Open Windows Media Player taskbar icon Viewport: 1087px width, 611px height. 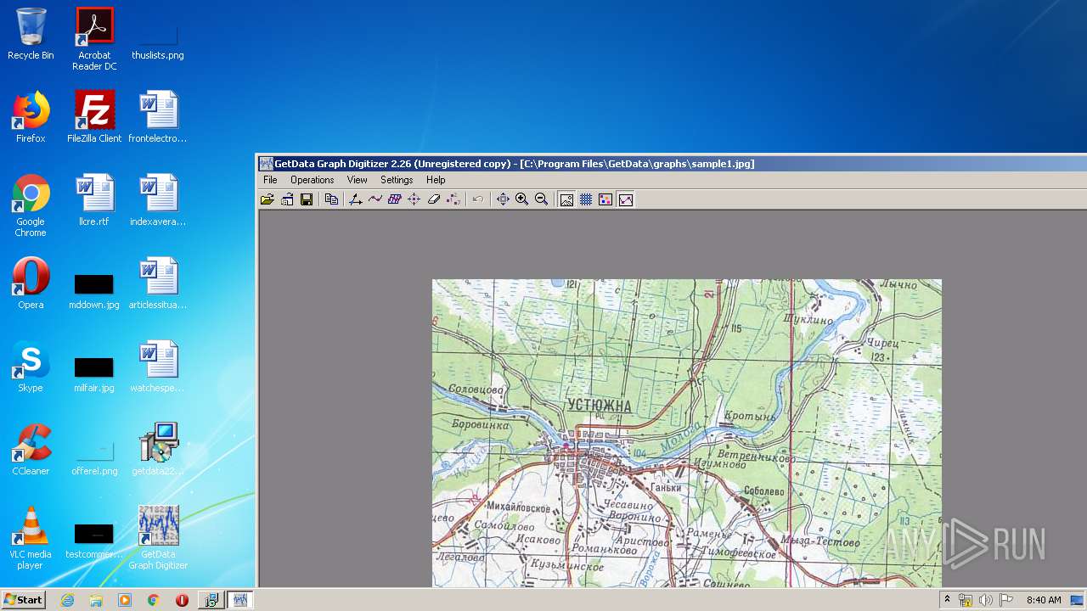125,600
